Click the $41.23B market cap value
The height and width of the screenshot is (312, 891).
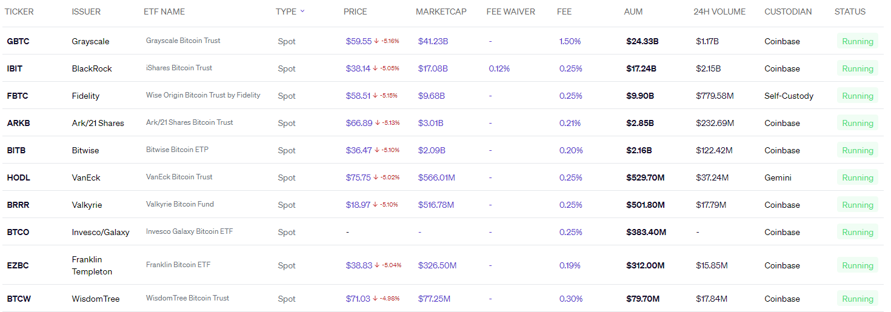[x=433, y=41]
